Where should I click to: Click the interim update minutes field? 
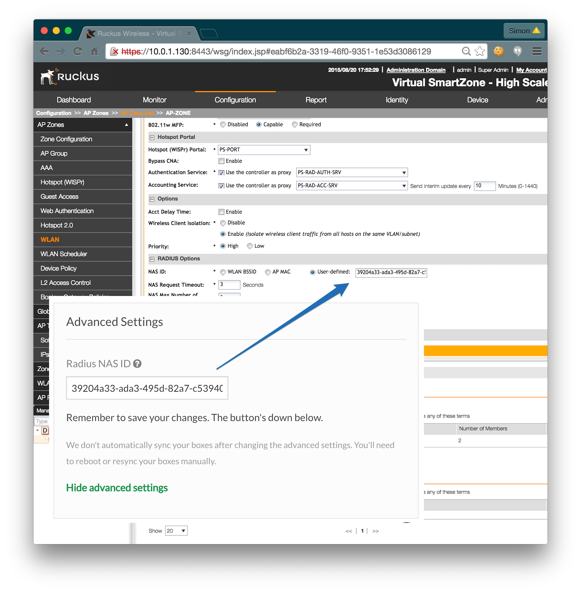click(x=485, y=186)
